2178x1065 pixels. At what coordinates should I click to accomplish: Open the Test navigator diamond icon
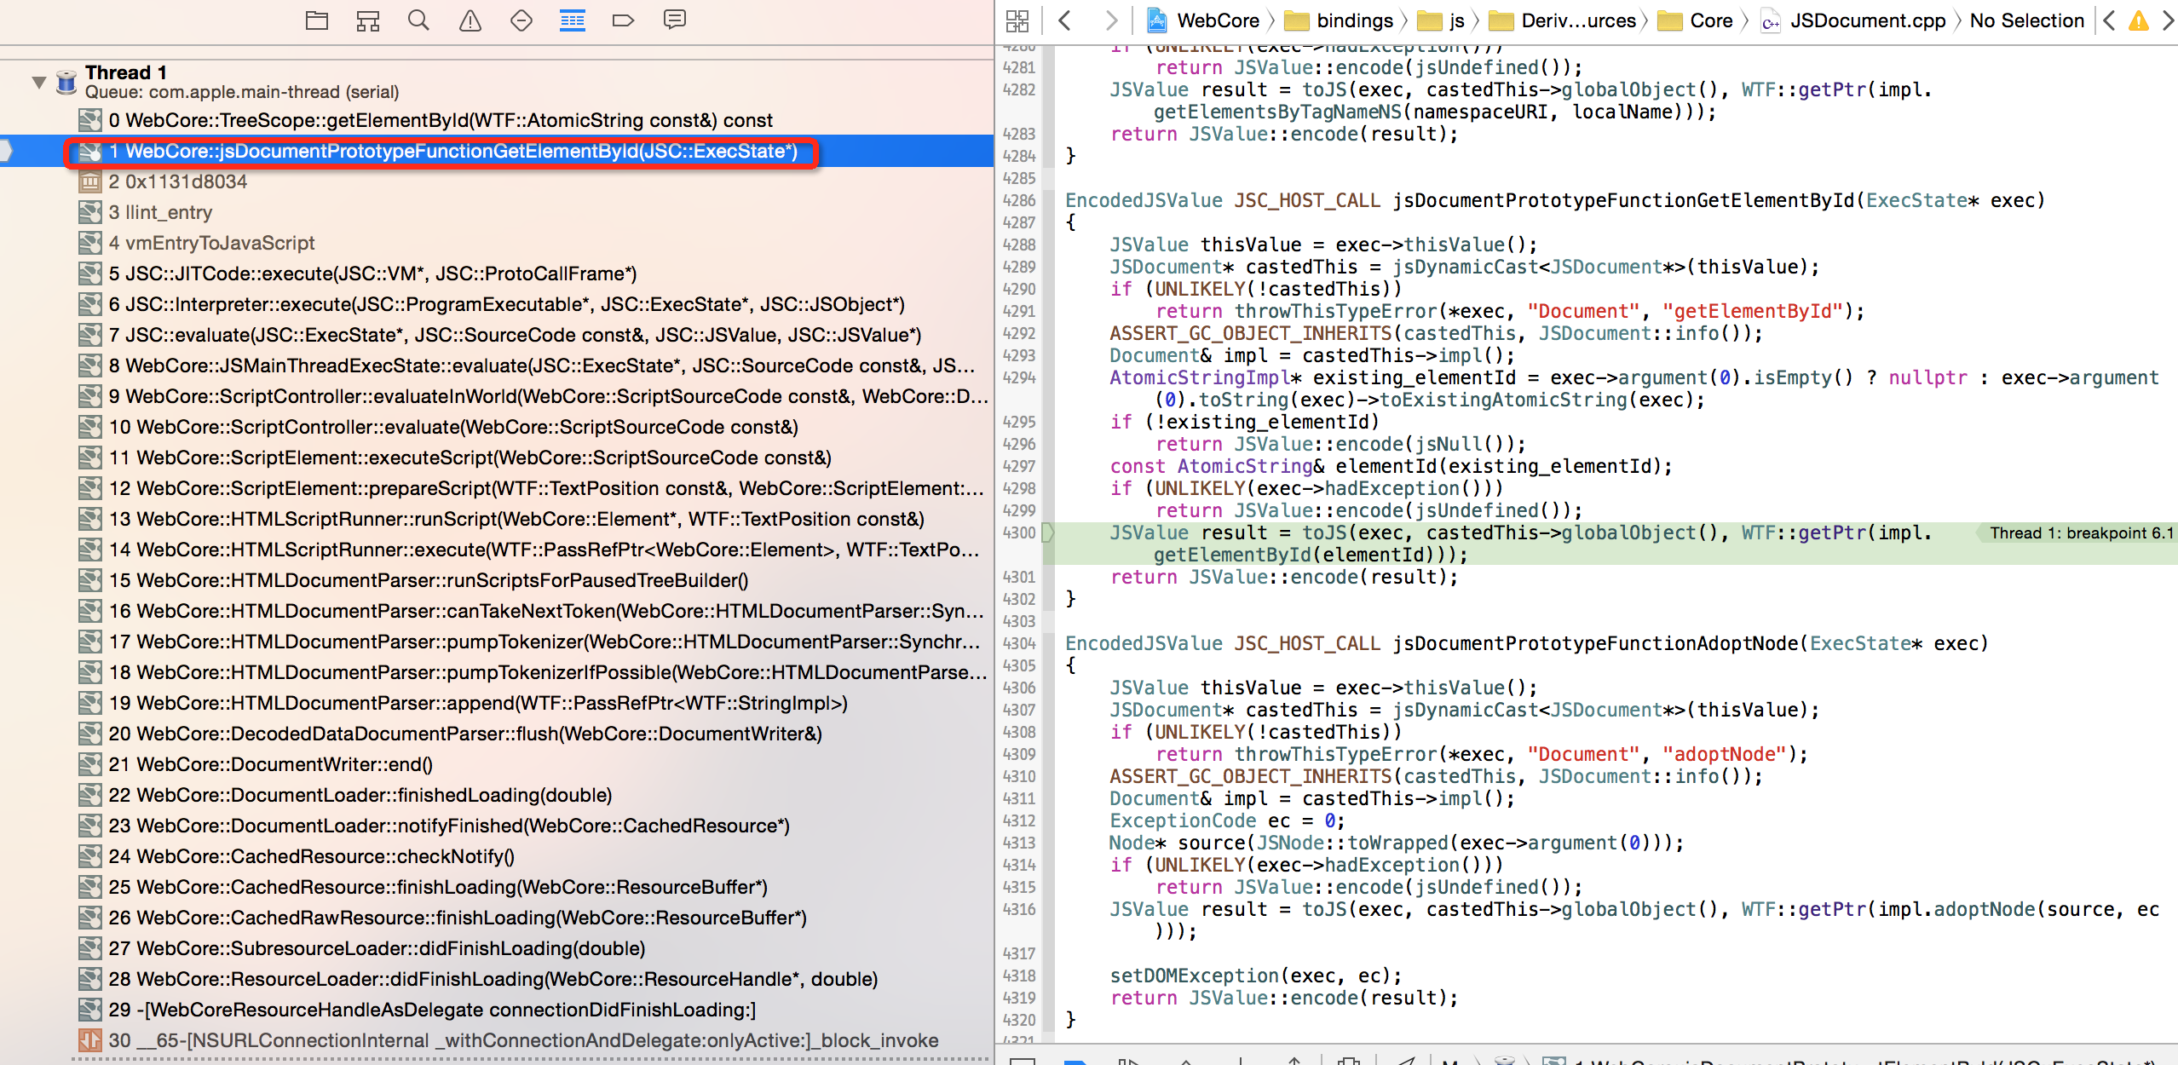point(521,20)
